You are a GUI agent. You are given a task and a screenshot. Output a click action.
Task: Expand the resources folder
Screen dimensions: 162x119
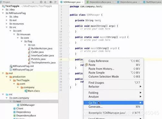[6, 24]
